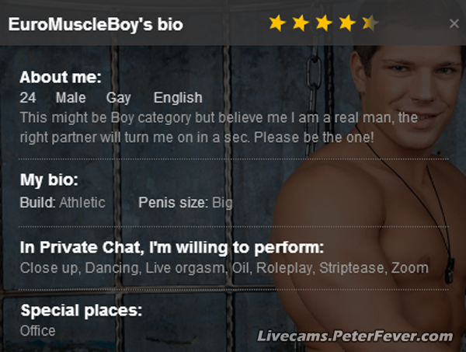Viewport: 466px width, 352px height.
Task: Click the Livecams.PeterFever.com watermark link
Action: pyautogui.click(x=355, y=336)
